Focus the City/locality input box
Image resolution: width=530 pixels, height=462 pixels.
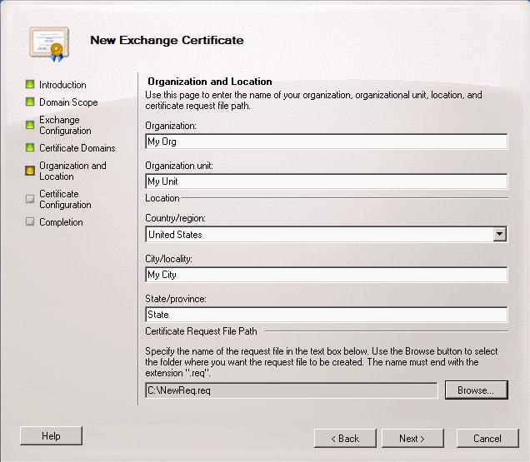[x=326, y=275]
